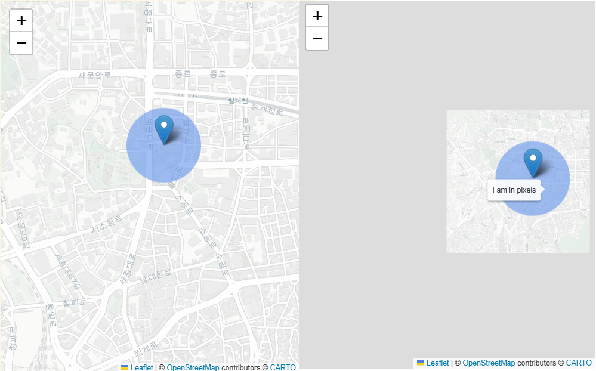Zoom in on the left map
Viewport: 596px width, 371px height.
pyautogui.click(x=21, y=20)
